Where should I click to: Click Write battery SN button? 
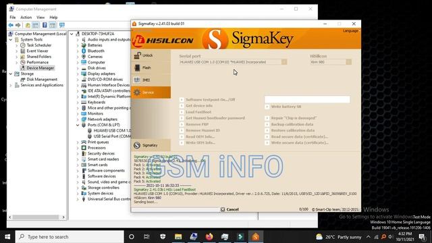click(x=283, y=107)
